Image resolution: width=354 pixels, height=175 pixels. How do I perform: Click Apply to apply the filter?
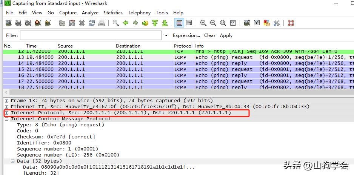click(226, 35)
